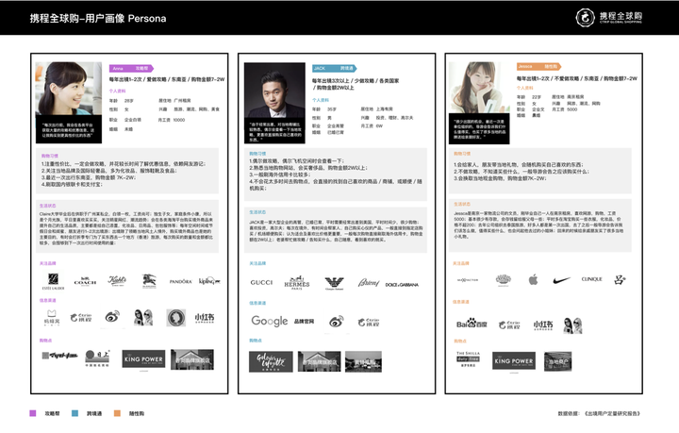Click the Ctrip logo in Jessica's card
The image size is (679, 433).
click(509, 325)
